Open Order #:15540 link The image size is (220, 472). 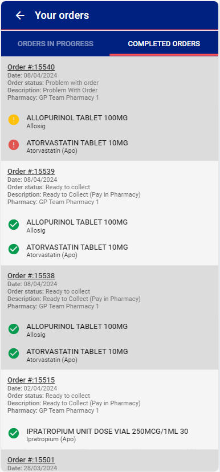[31, 67]
